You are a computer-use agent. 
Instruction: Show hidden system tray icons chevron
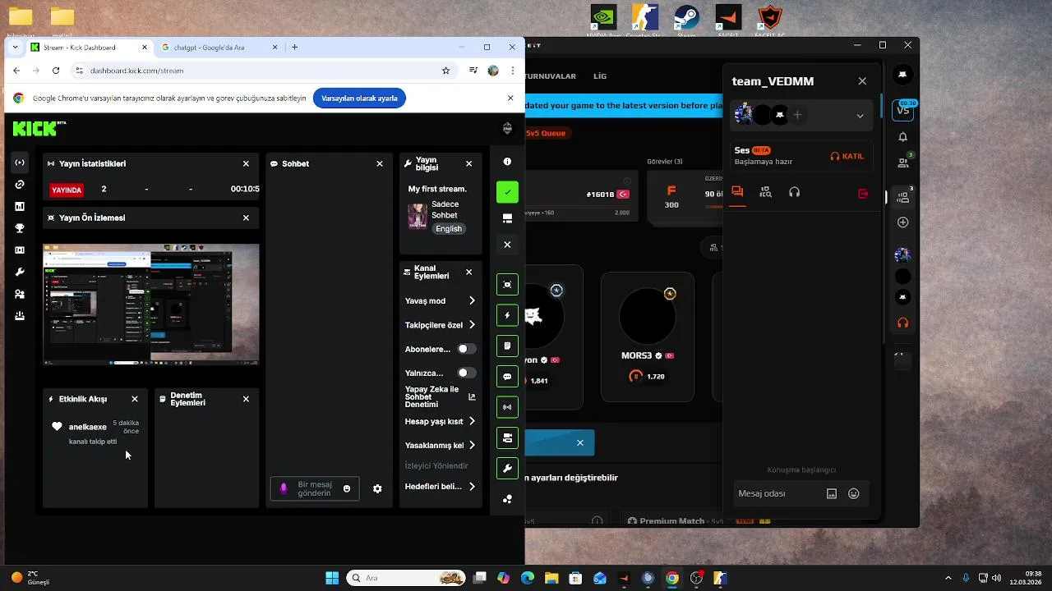(948, 578)
